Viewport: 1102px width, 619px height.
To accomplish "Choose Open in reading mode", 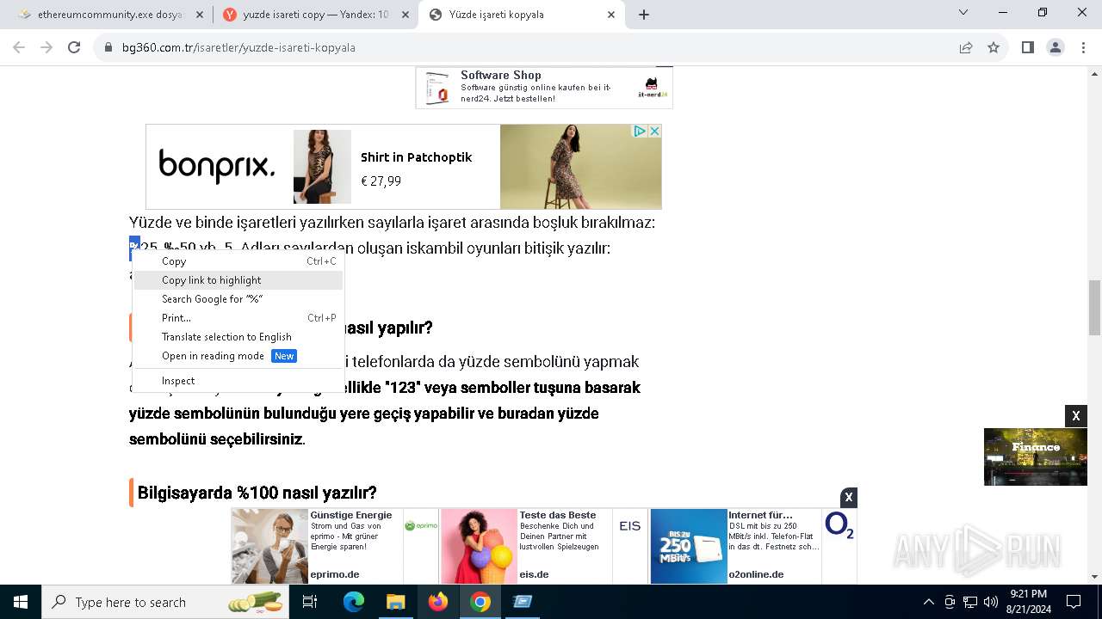I will point(238,356).
